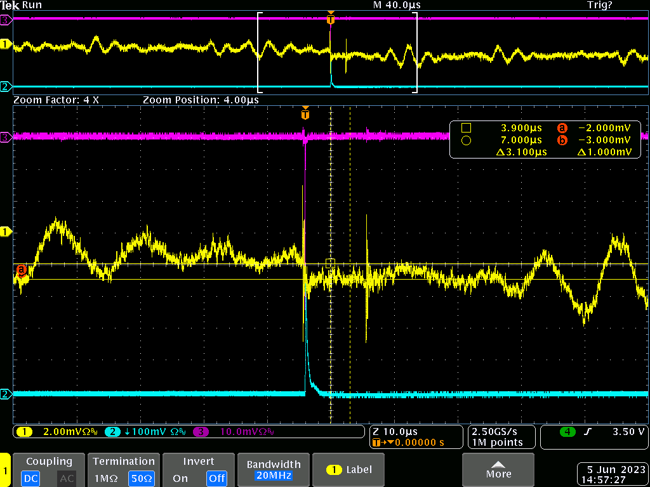Open the Bandwidth 20MHz menu

(x=274, y=469)
